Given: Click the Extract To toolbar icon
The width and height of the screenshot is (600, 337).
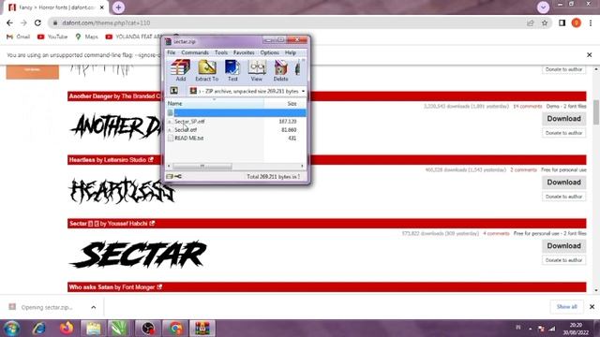Looking at the screenshot, I should click(x=207, y=70).
